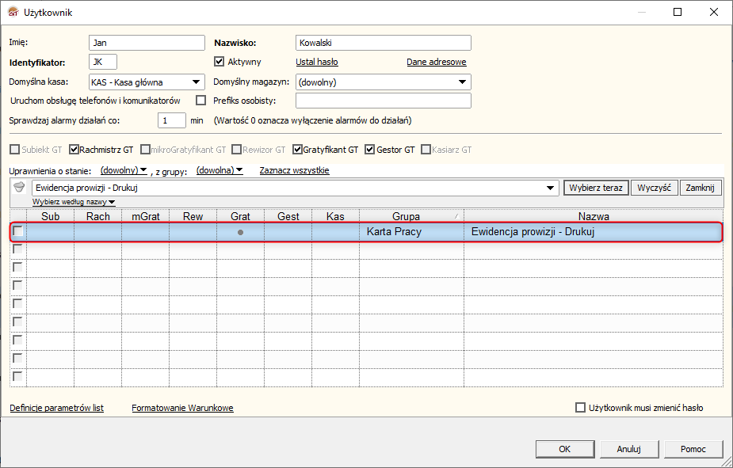Select the Ewidencja prowizji - Drukuj table cell
733x468 pixels.
(594, 232)
